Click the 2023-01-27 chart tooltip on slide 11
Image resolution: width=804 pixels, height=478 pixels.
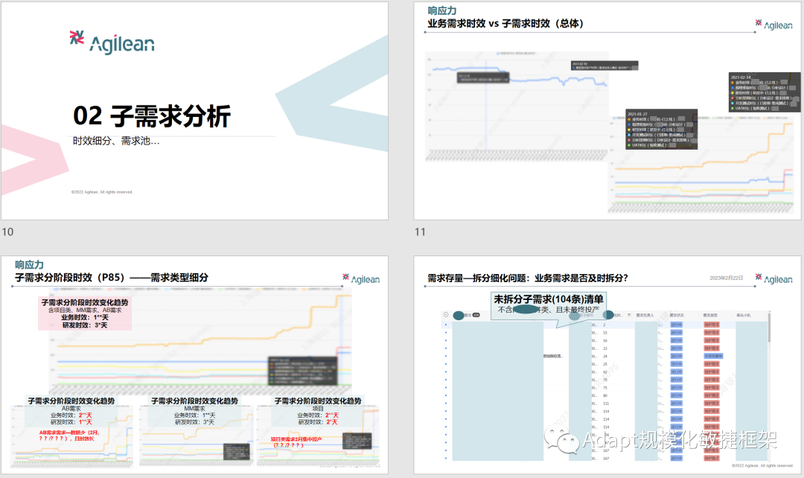pyautogui.click(x=662, y=130)
